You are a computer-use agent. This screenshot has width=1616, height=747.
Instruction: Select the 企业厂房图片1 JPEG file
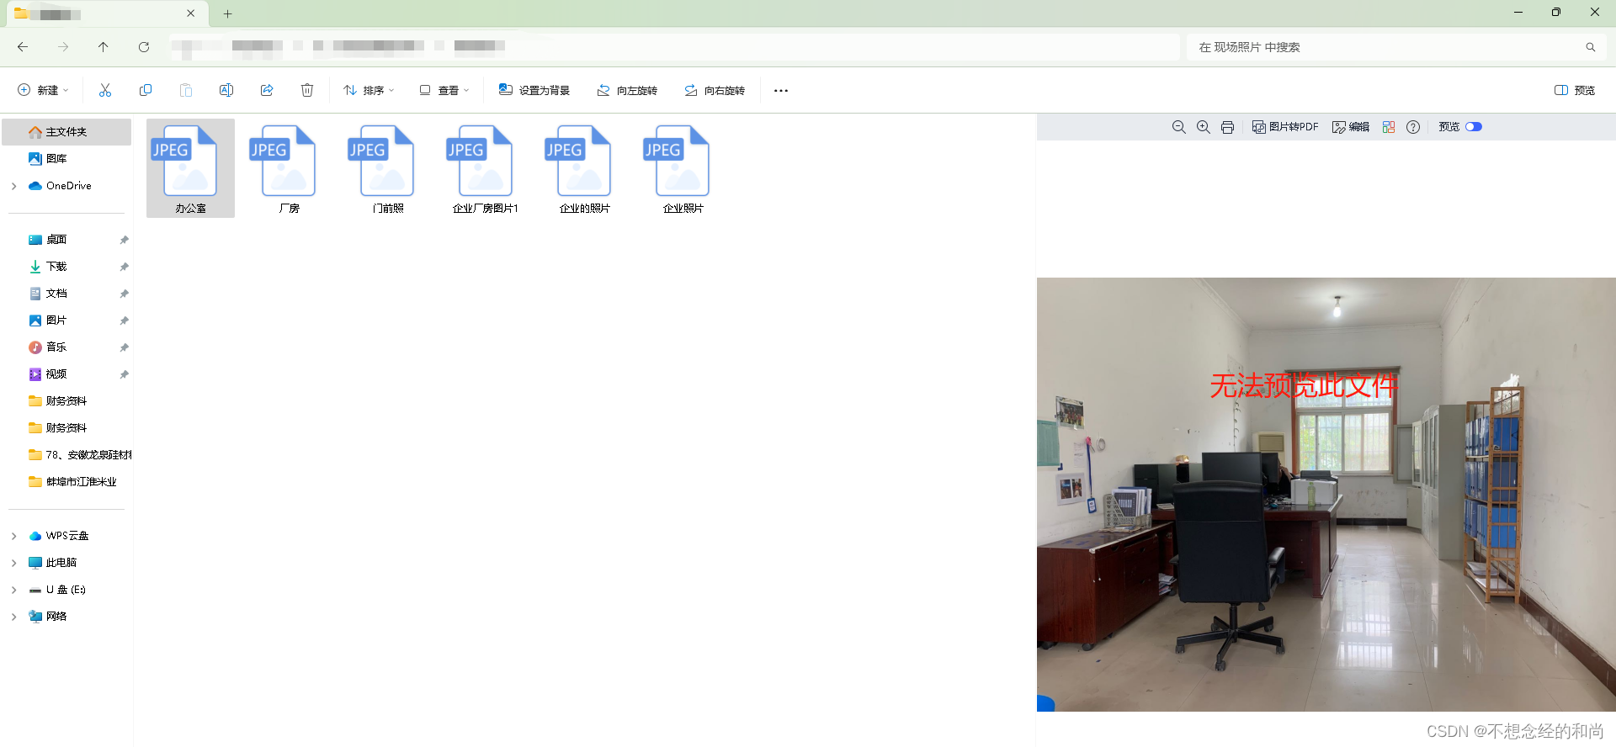(486, 168)
